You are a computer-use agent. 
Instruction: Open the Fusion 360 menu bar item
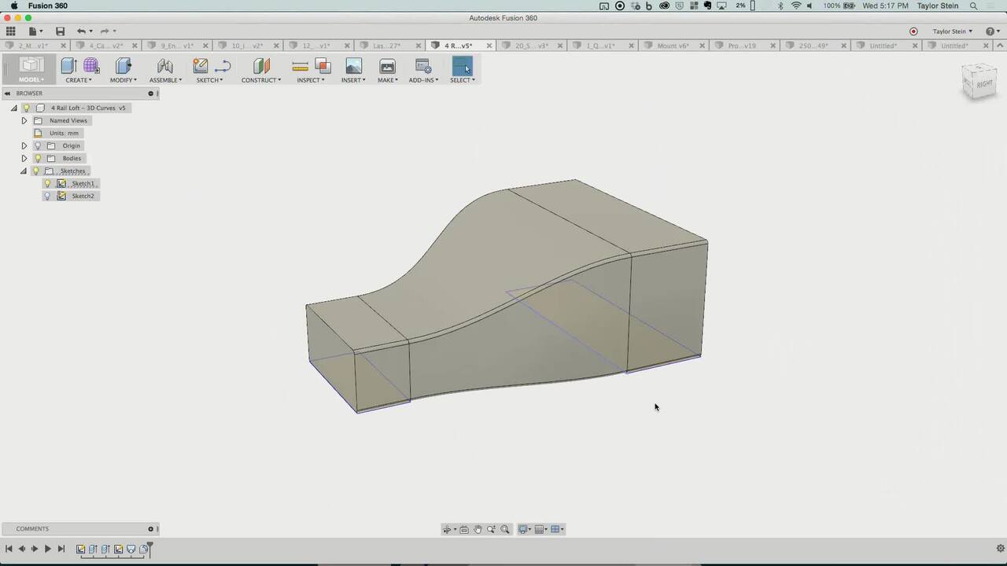click(48, 6)
